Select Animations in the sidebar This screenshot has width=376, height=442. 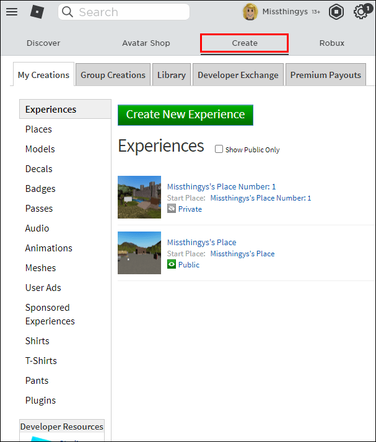pos(49,248)
